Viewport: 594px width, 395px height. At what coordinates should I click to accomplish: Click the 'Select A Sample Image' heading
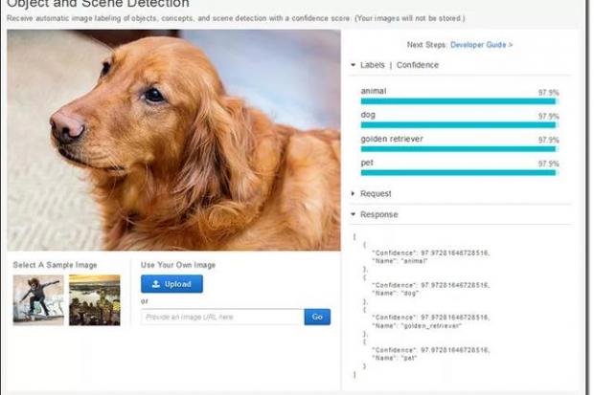[54, 265]
